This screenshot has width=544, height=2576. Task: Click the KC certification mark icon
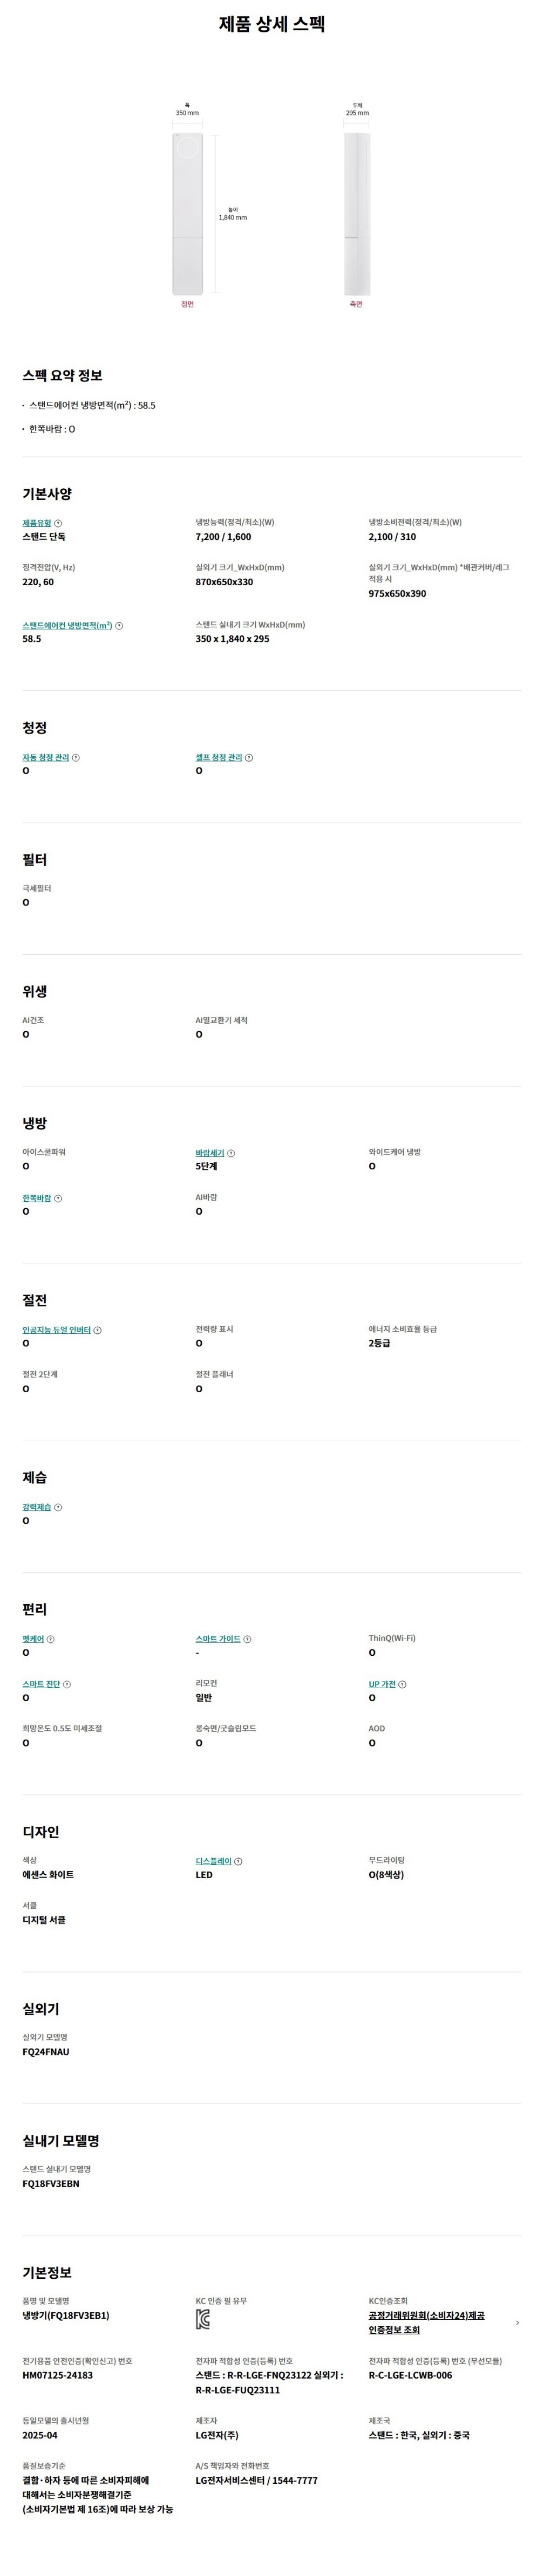(x=203, y=2320)
